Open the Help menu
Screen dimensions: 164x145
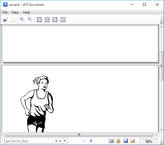coord(26,12)
